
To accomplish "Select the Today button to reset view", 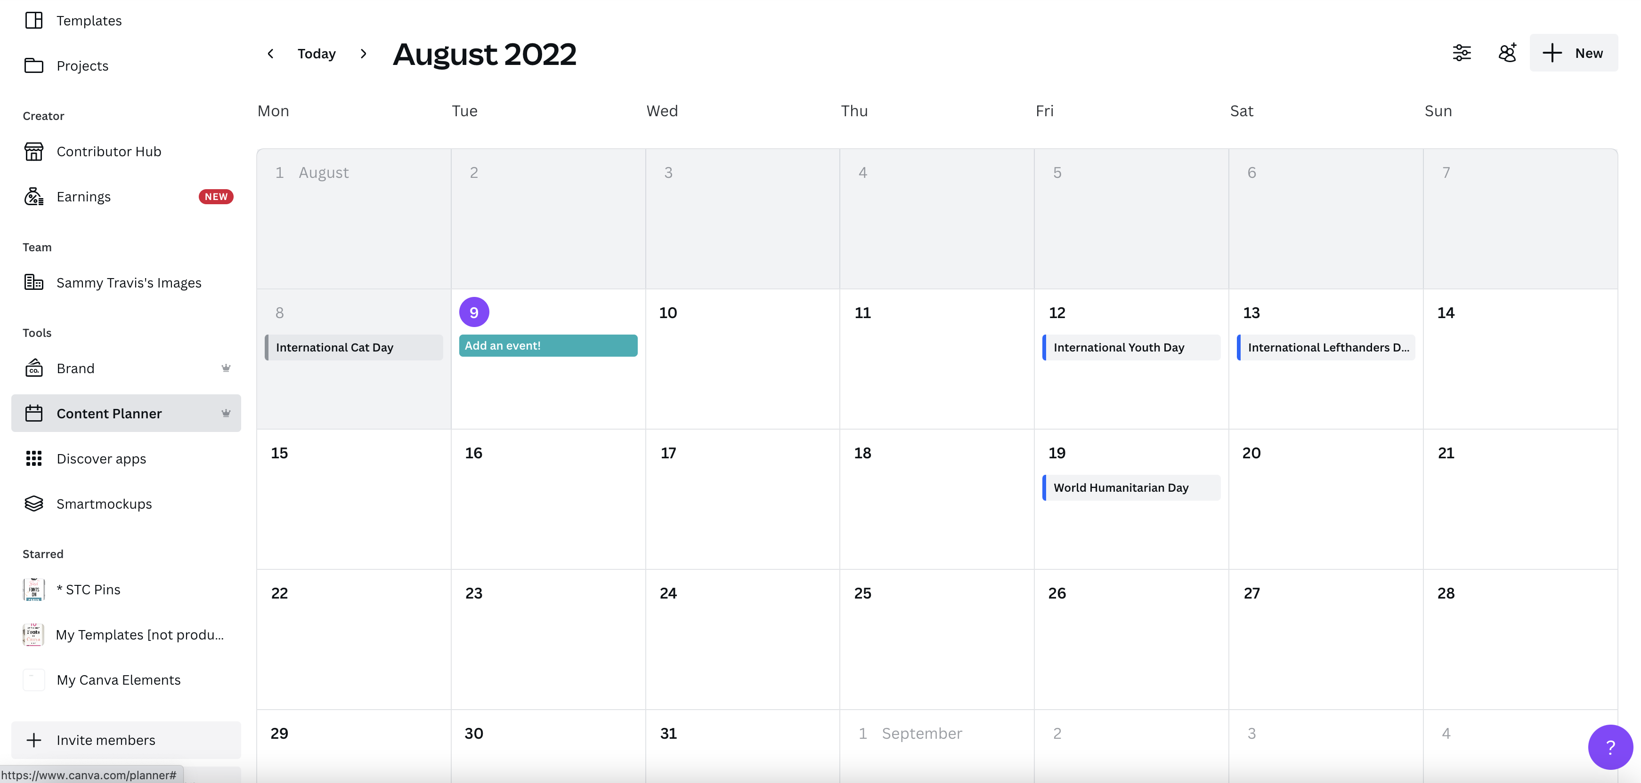I will [x=316, y=52].
